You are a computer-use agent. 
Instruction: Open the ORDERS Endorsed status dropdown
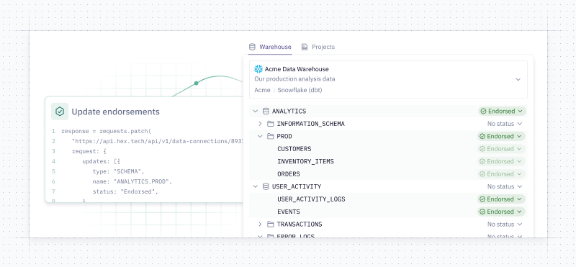(x=501, y=173)
